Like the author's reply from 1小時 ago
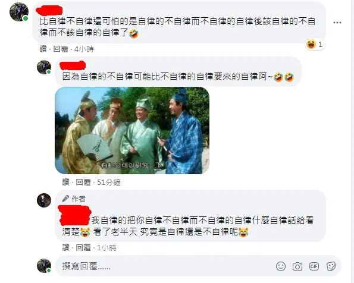The width and height of the screenshot is (354, 283). (x=65, y=248)
